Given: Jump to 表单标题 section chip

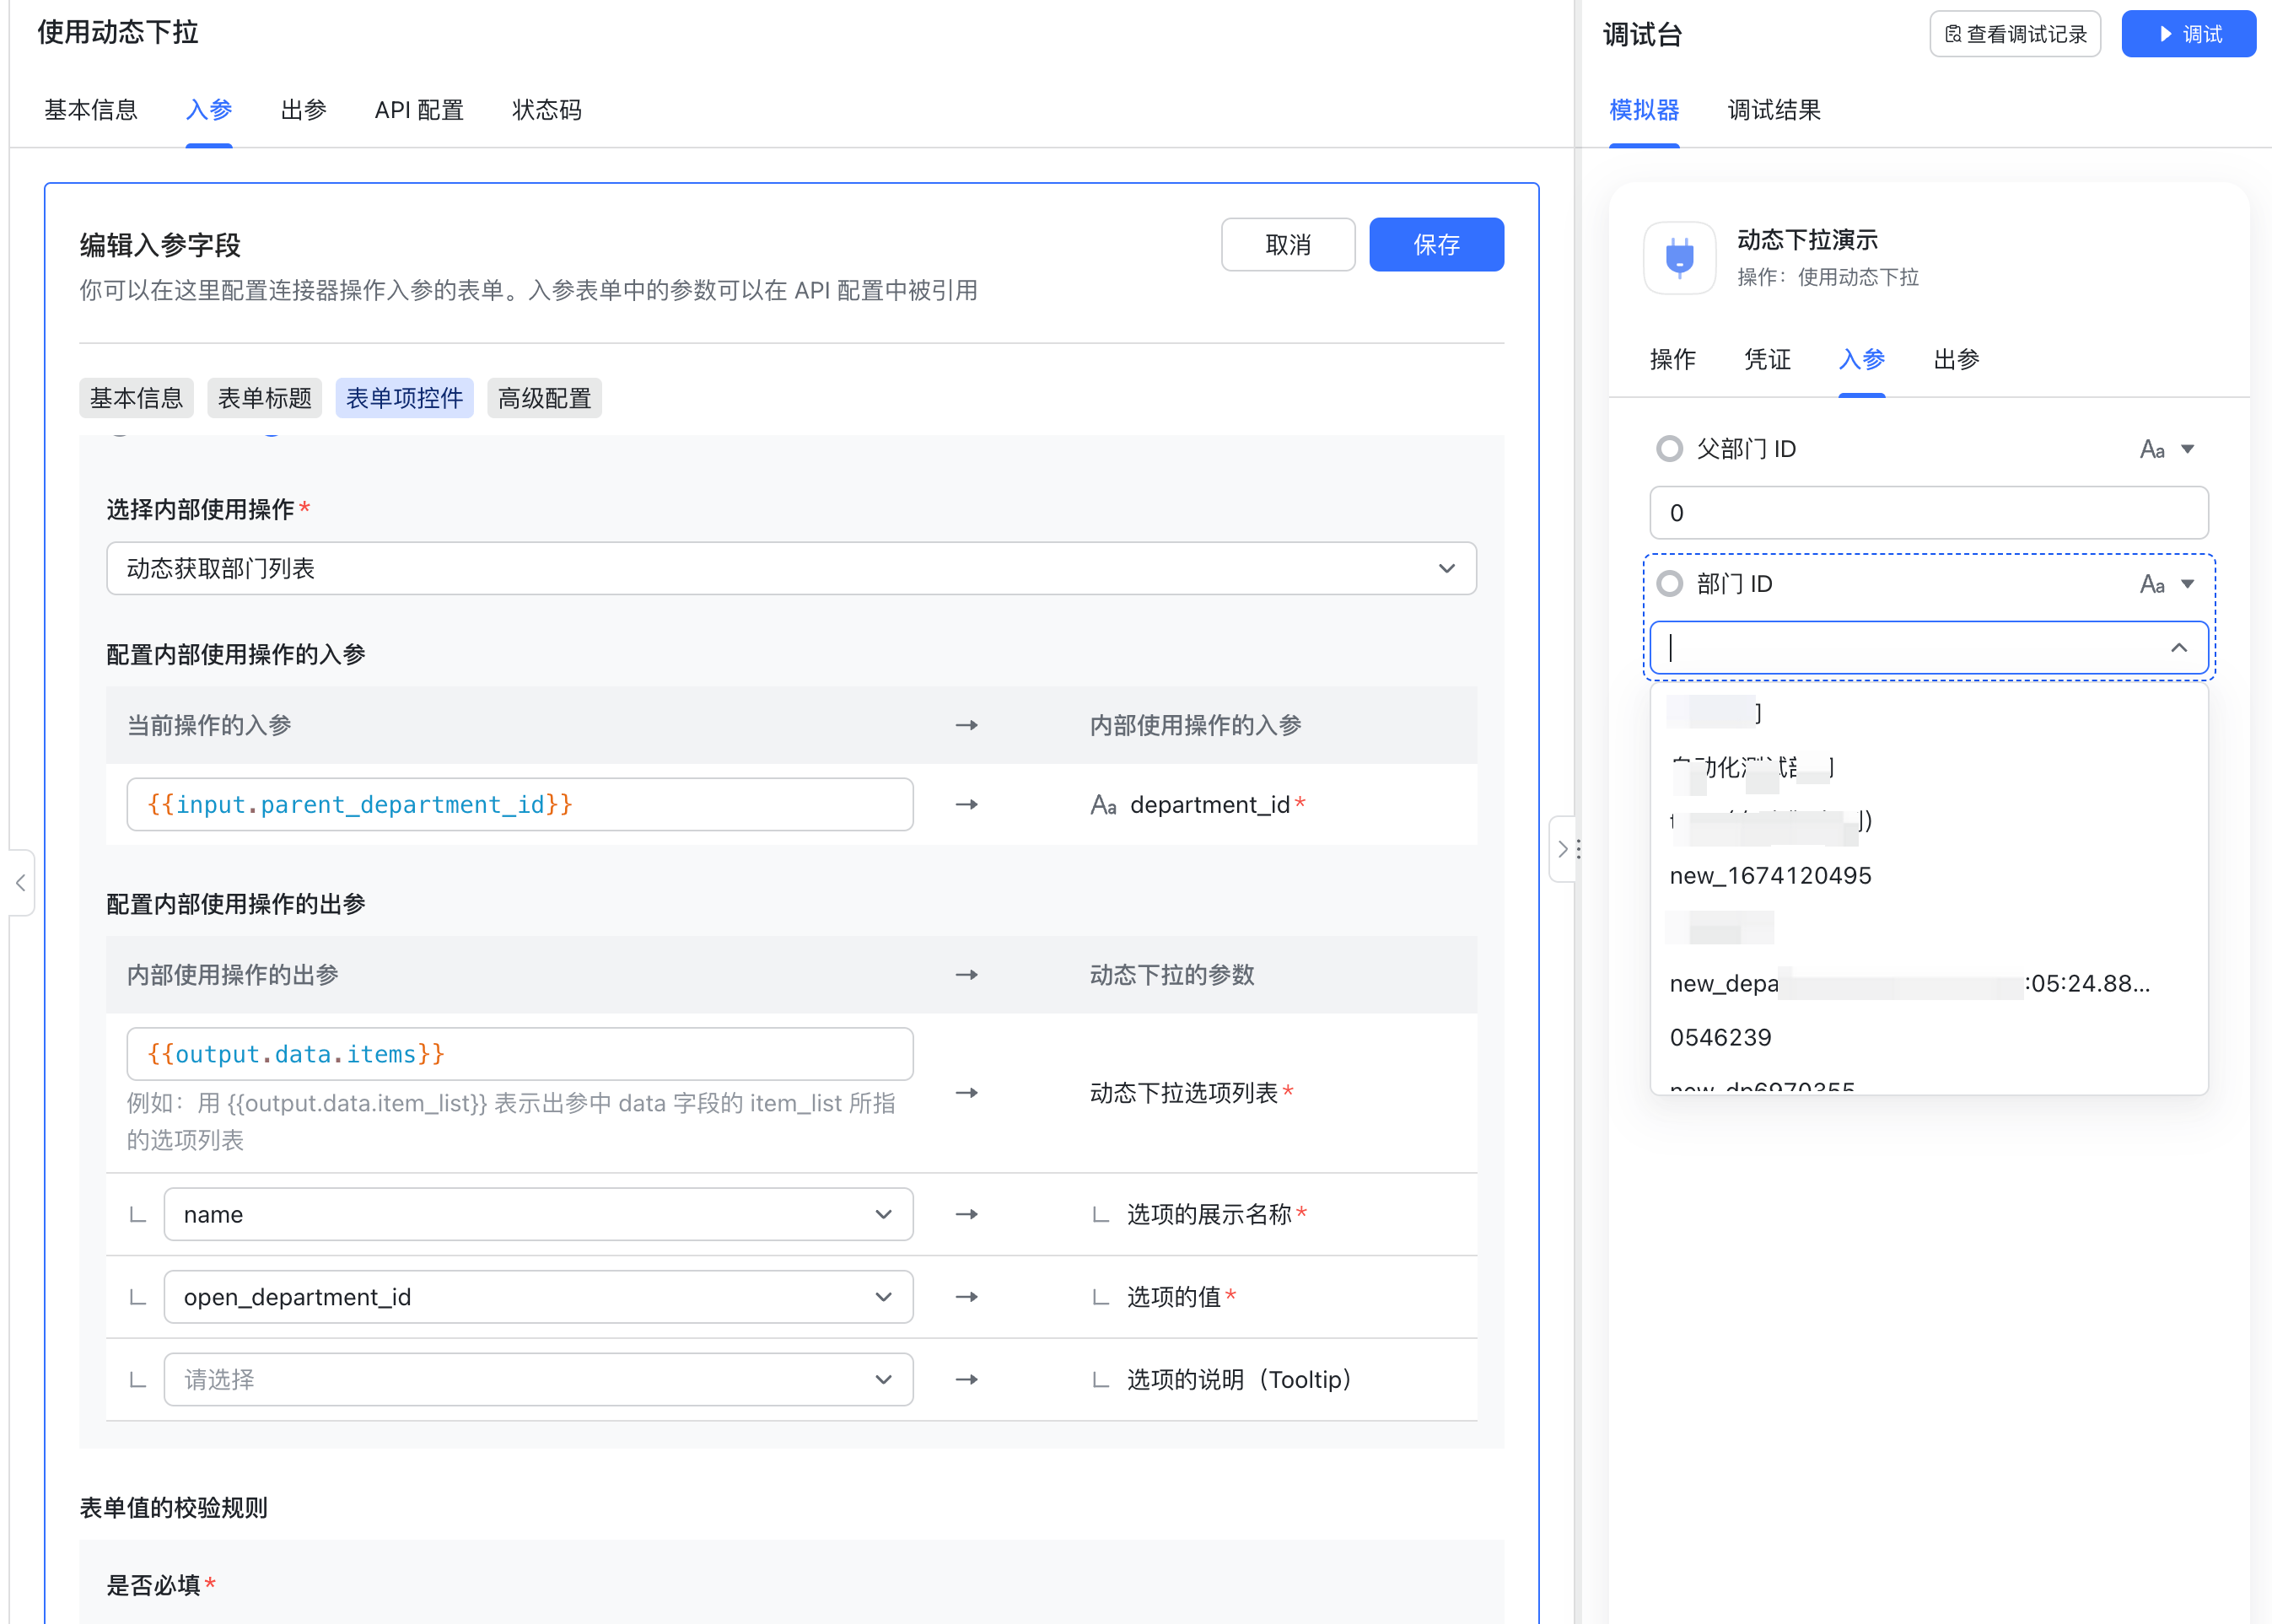Looking at the screenshot, I should point(265,399).
